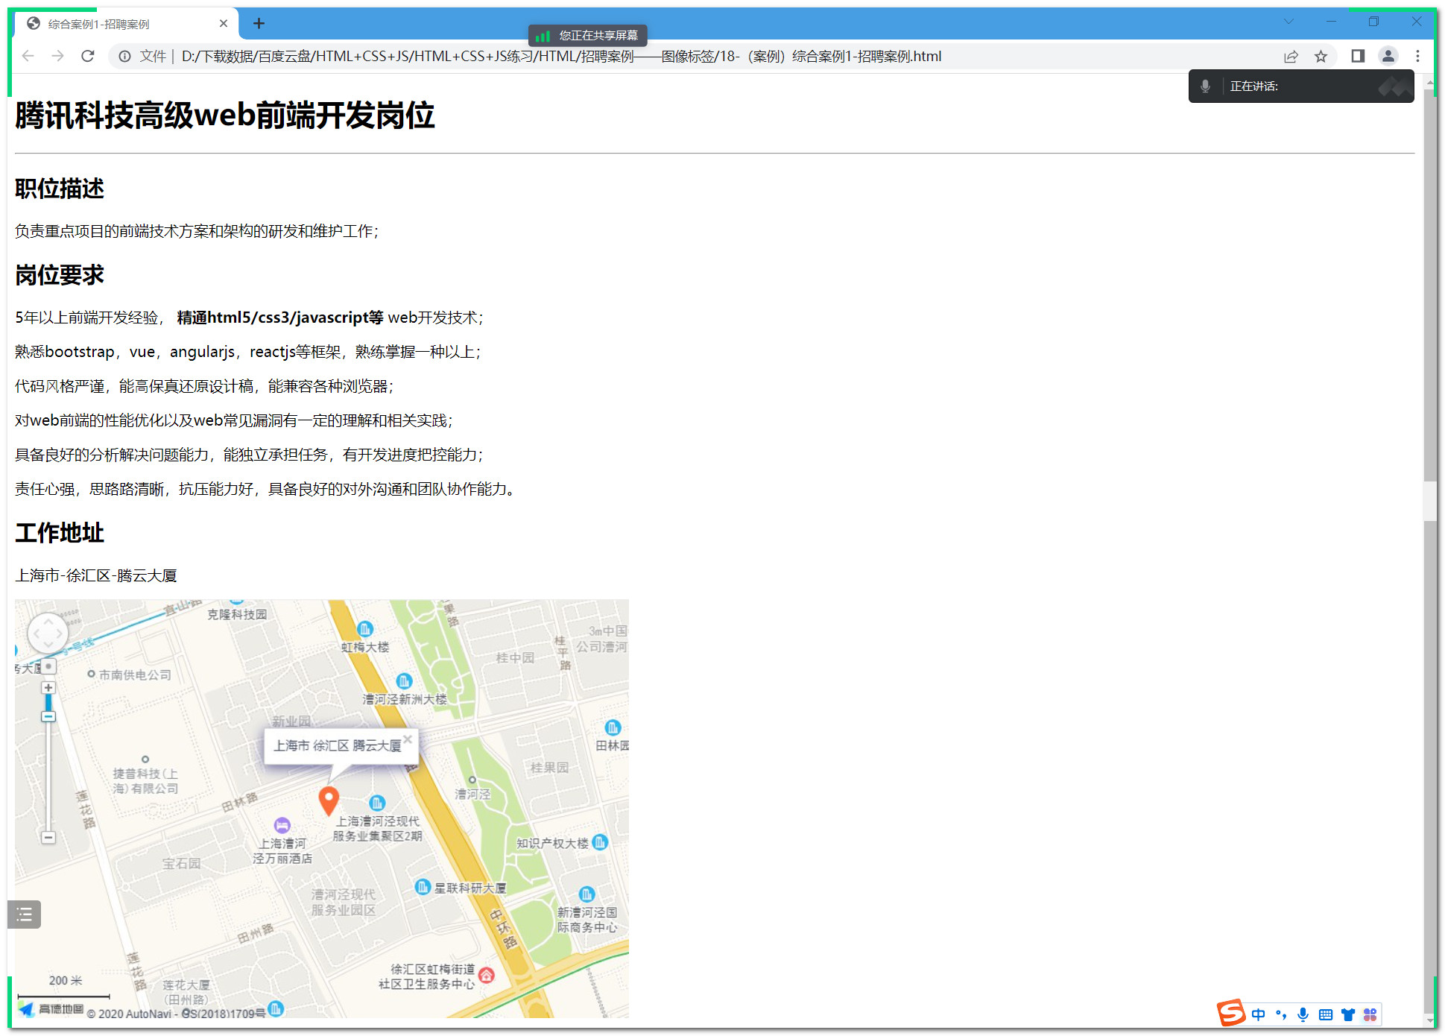Screen dimensions: 1445x1036
Task: Toggle Sogou punctuation mode
Action: (1281, 1014)
